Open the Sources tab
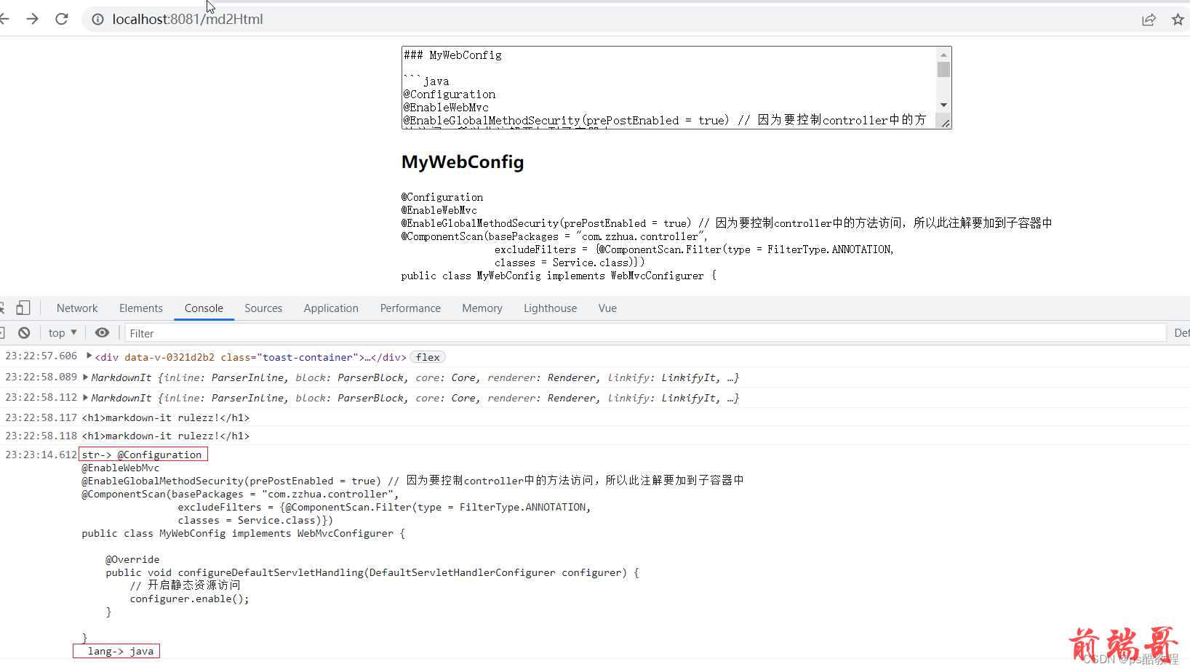Image resolution: width=1190 pixels, height=672 pixels. point(263,308)
